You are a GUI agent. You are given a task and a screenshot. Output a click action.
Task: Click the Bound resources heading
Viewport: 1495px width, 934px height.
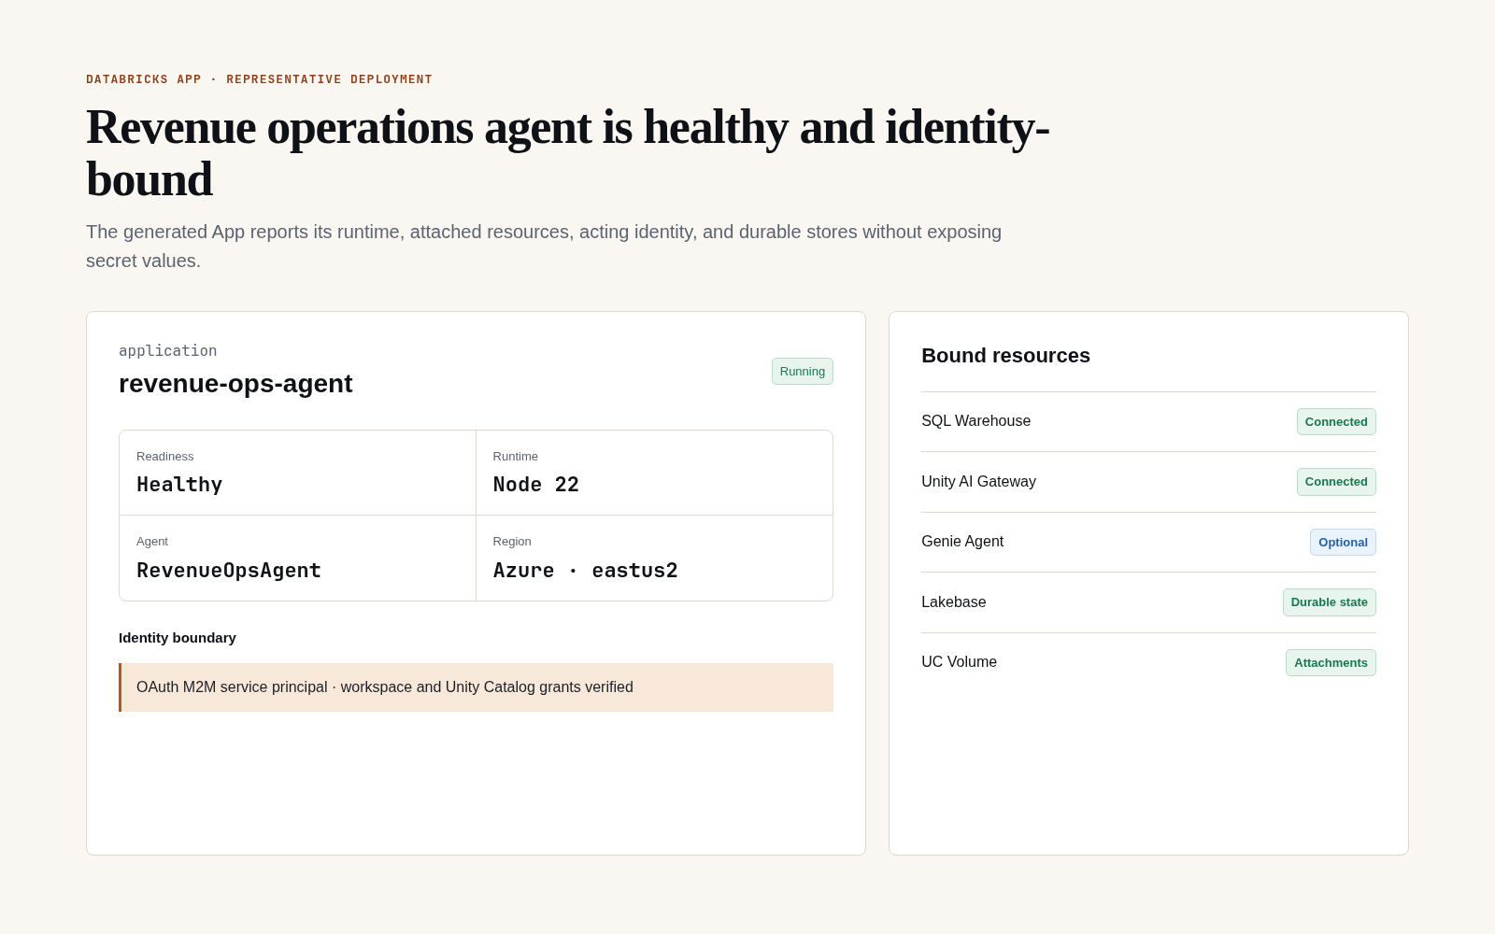1005,356
